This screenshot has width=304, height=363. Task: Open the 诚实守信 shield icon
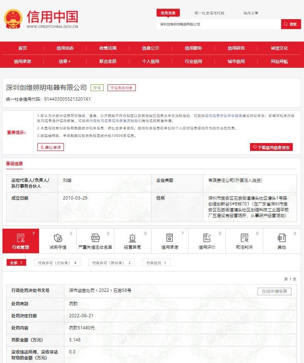pyautogui.click(x=58, y=238)
